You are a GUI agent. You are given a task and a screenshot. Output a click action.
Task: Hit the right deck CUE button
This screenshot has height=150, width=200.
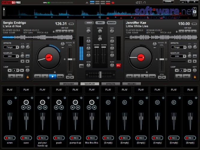(x=130, y=76)
